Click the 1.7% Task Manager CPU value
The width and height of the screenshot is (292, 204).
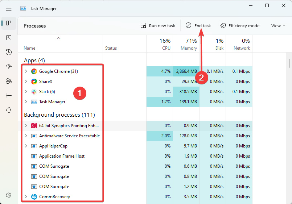[x=166, y=102]
